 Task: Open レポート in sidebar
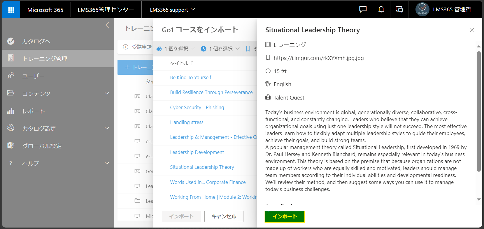(33, 111)
